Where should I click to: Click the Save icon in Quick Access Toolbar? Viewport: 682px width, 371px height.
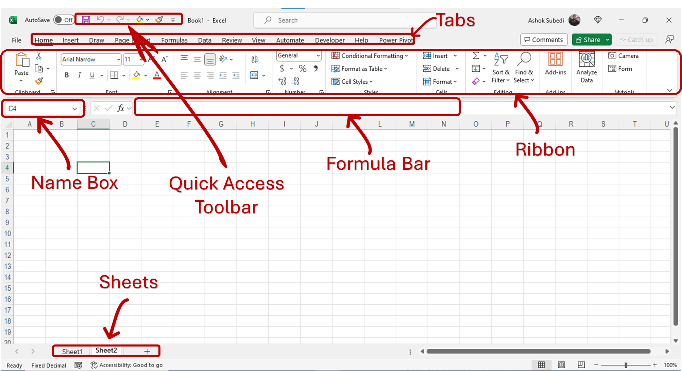coord(86,20)
